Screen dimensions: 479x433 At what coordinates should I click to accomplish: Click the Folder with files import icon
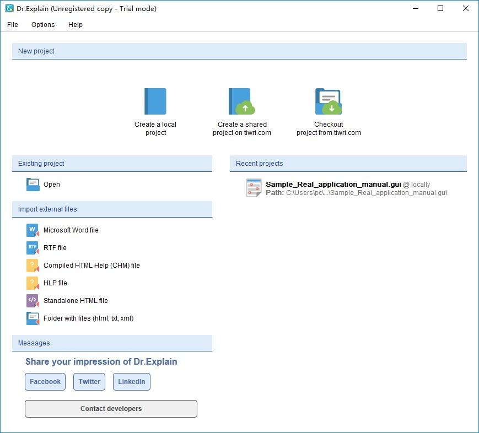[33, 318]
